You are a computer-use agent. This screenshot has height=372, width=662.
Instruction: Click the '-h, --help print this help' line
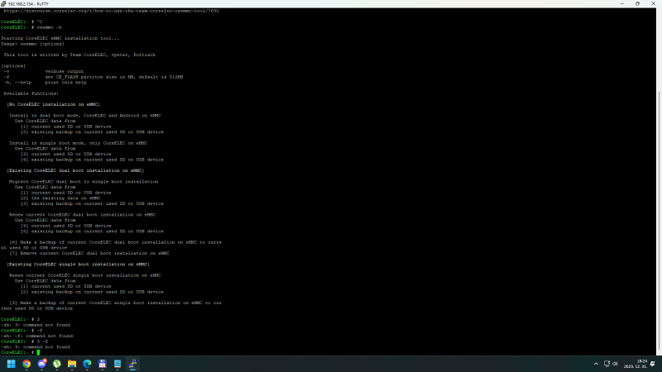click(45, 83)
